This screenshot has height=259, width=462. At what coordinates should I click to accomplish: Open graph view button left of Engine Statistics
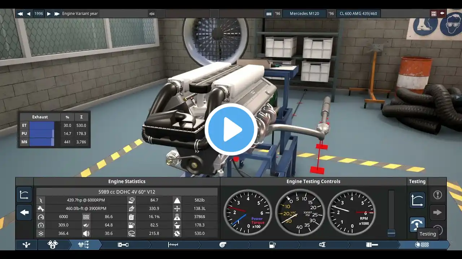click(x=24, y=195)
